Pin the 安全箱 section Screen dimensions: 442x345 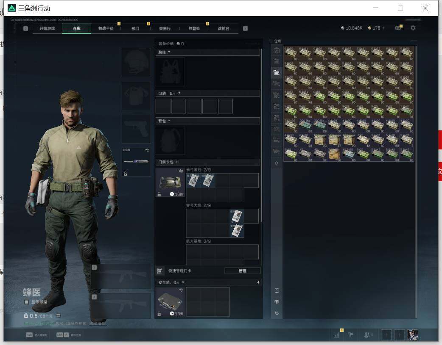pos(258,282)
